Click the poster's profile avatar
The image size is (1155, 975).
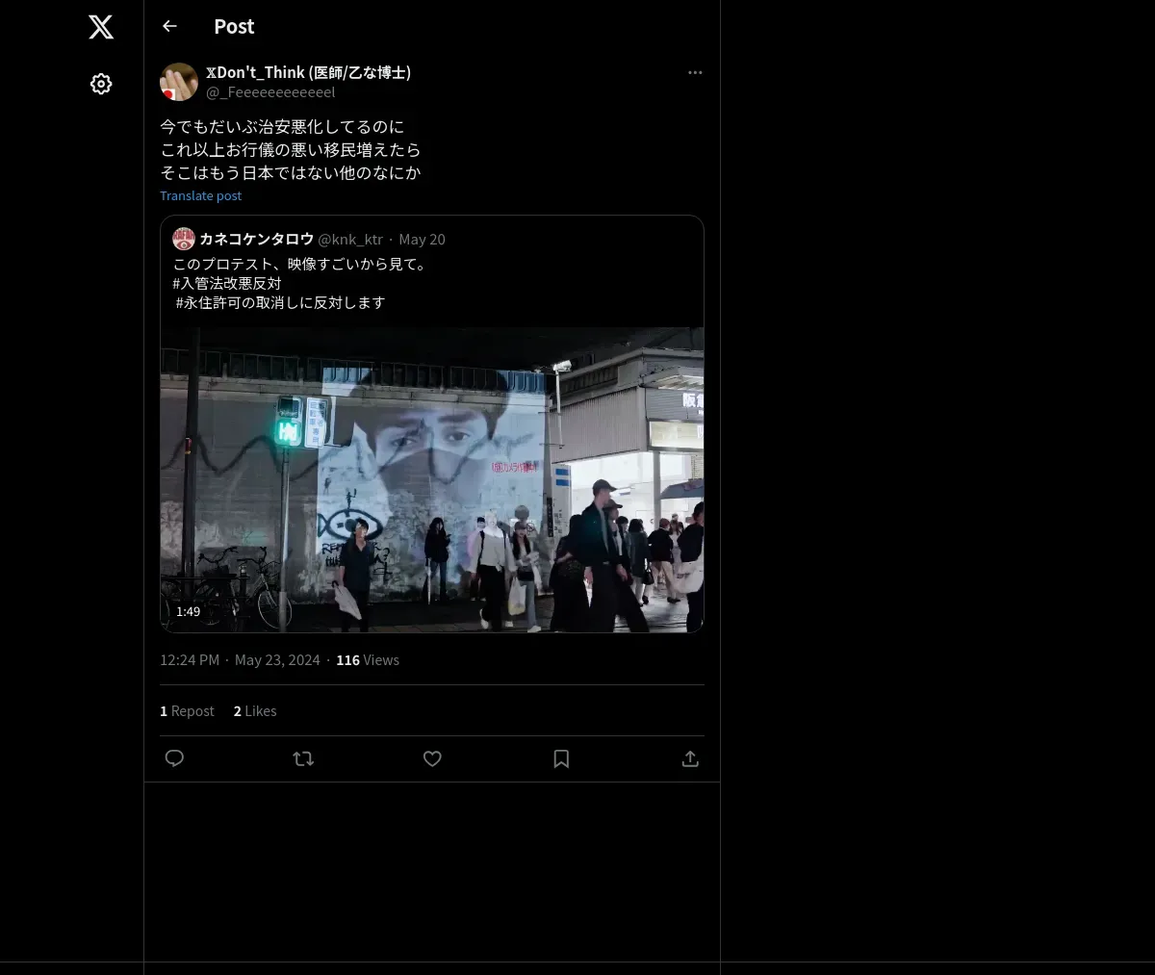click(179, 82)
